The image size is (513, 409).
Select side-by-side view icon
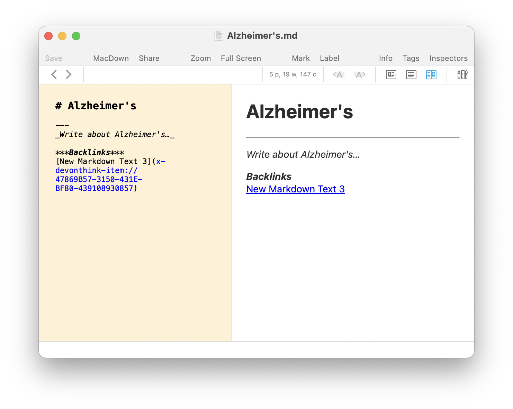tap(431, 75)
